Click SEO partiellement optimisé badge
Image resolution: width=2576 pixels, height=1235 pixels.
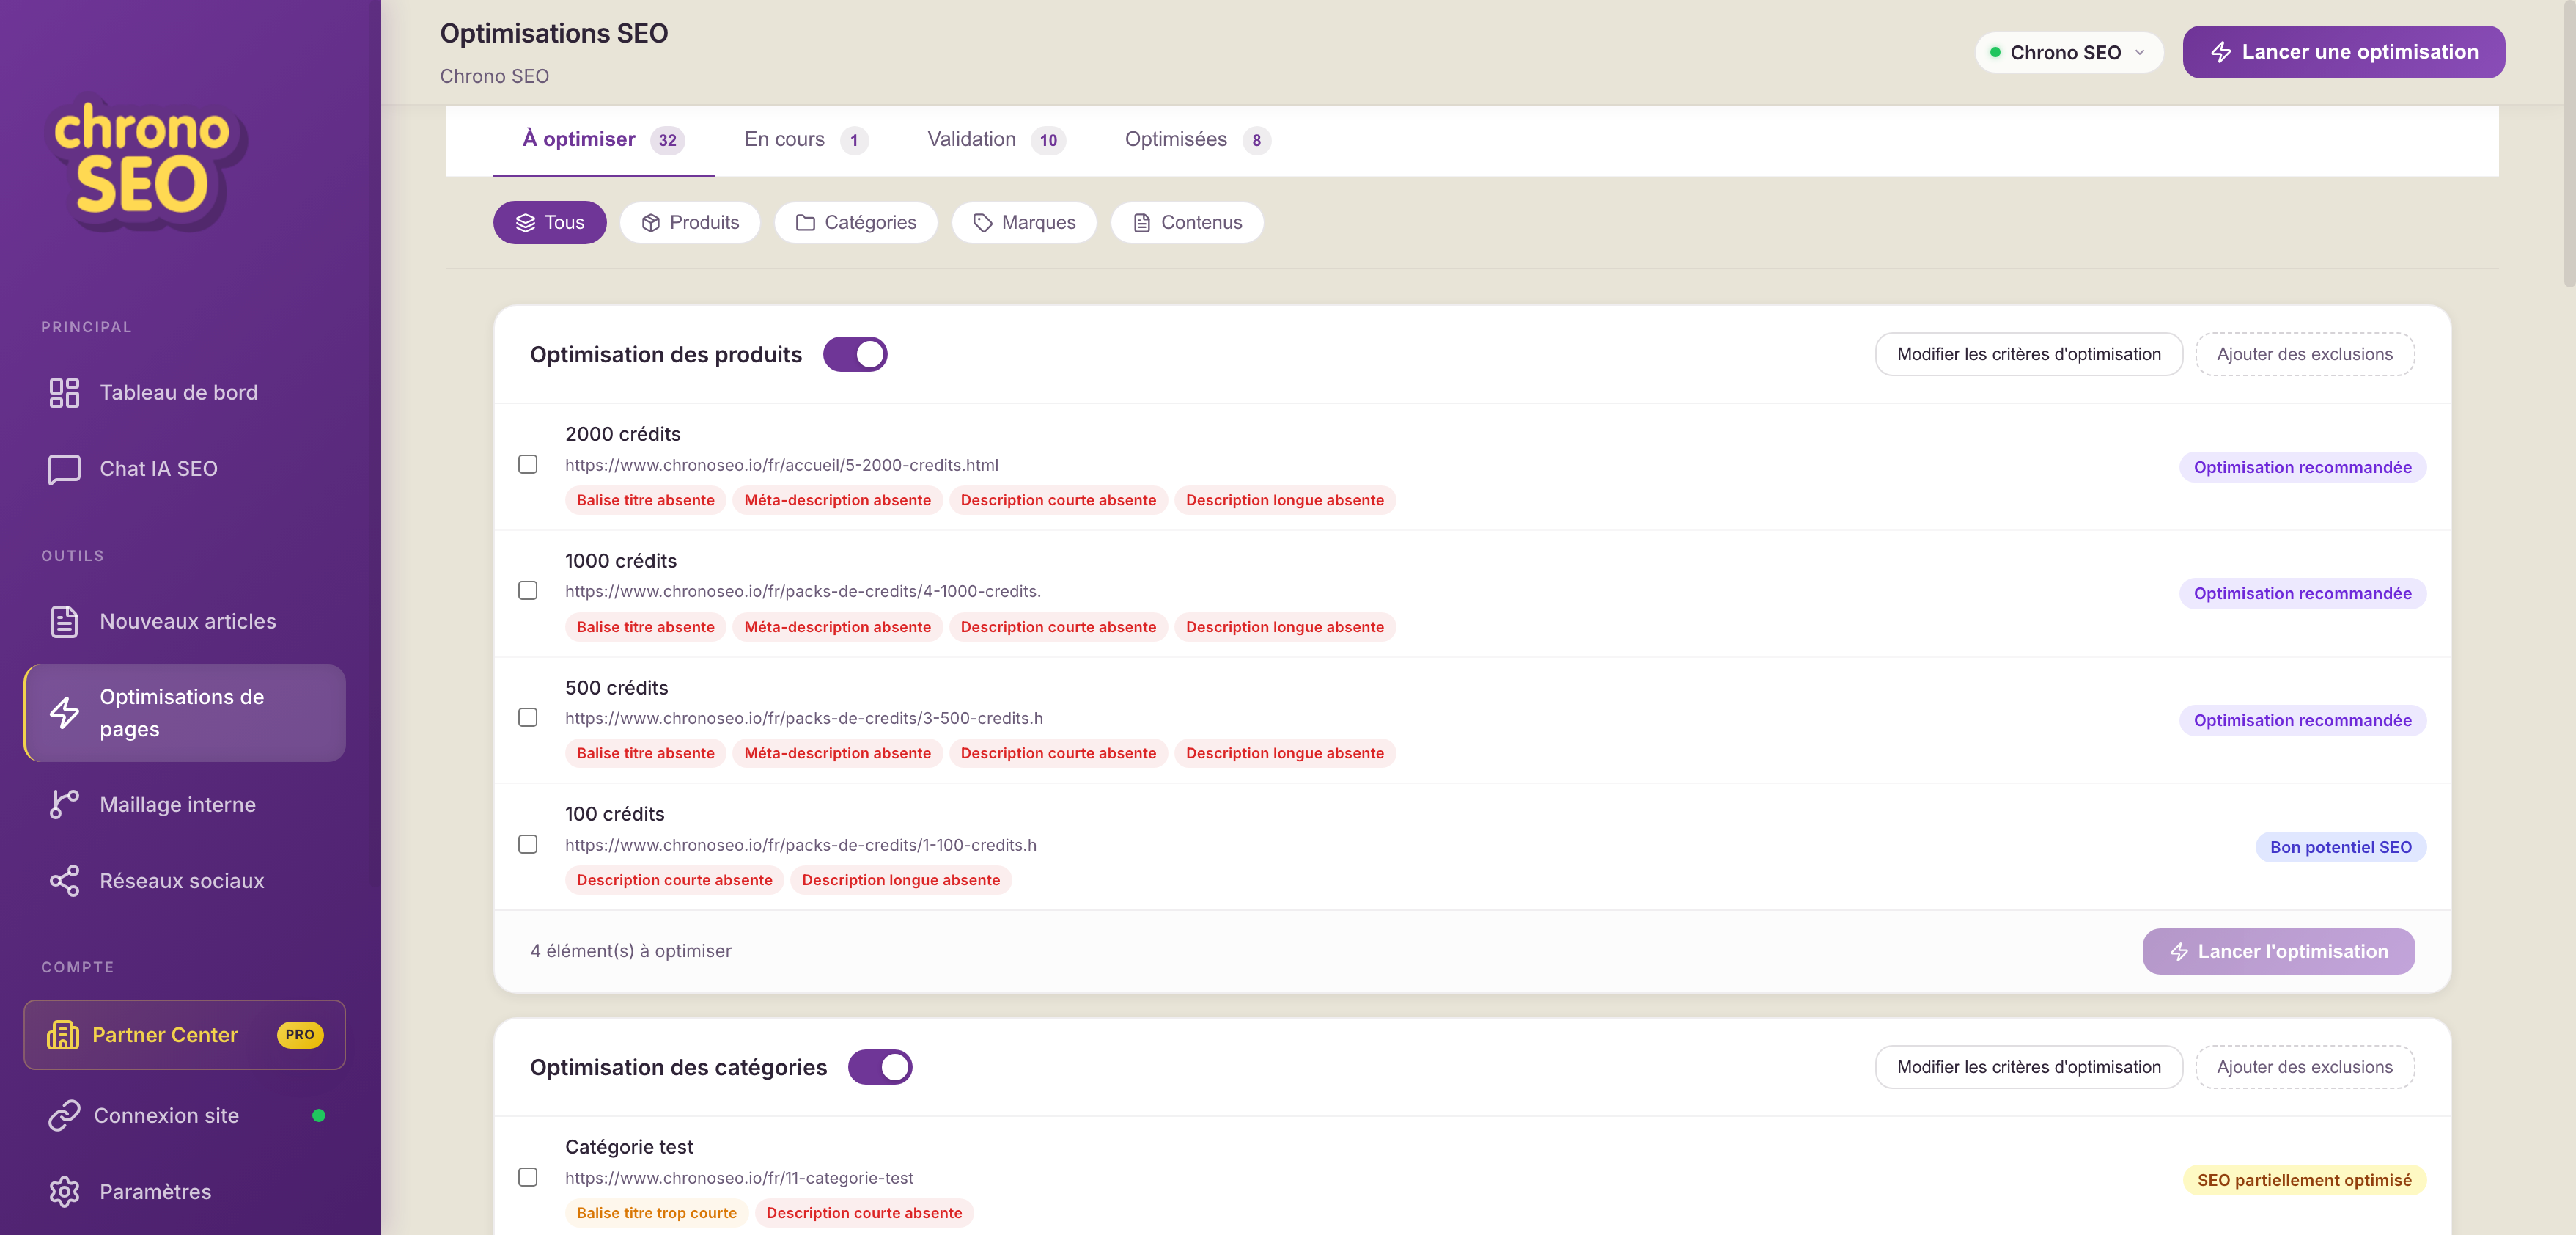click(2304, 1180)
